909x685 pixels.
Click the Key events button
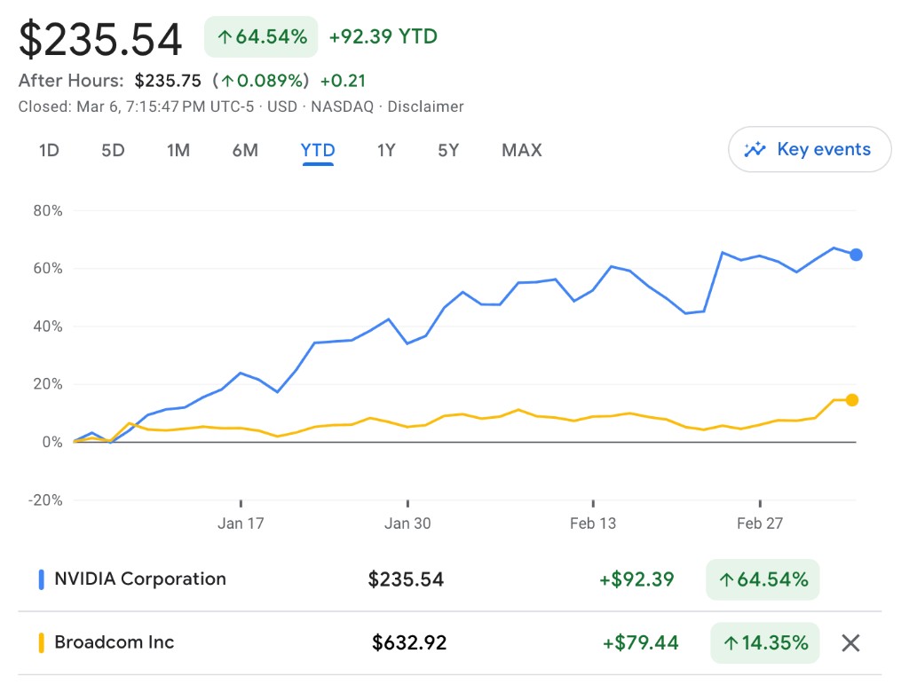(x=810, y=150)
